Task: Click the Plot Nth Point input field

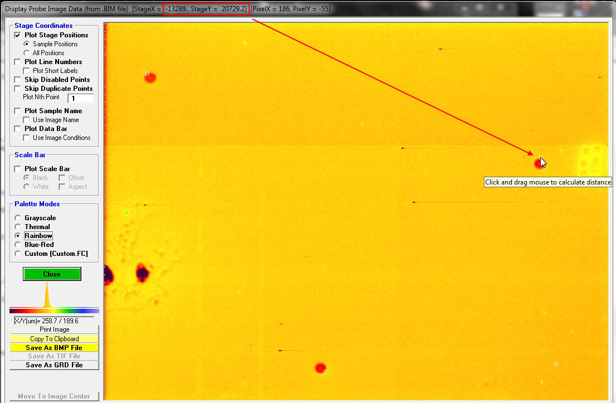Action: click(80, 99)
